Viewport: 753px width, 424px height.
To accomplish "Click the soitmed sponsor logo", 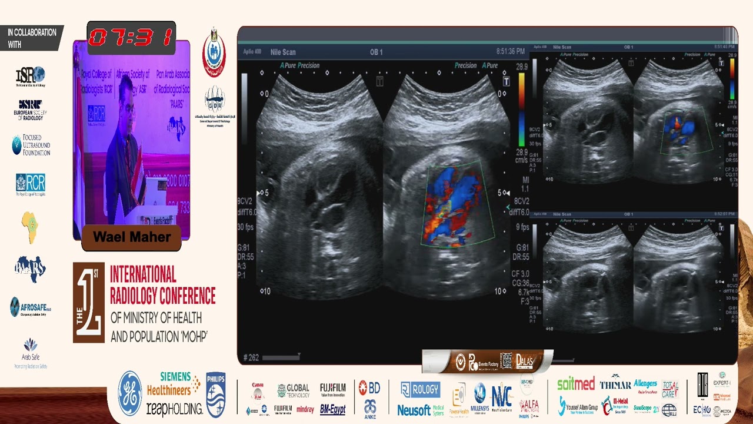I will coord(576,384).
